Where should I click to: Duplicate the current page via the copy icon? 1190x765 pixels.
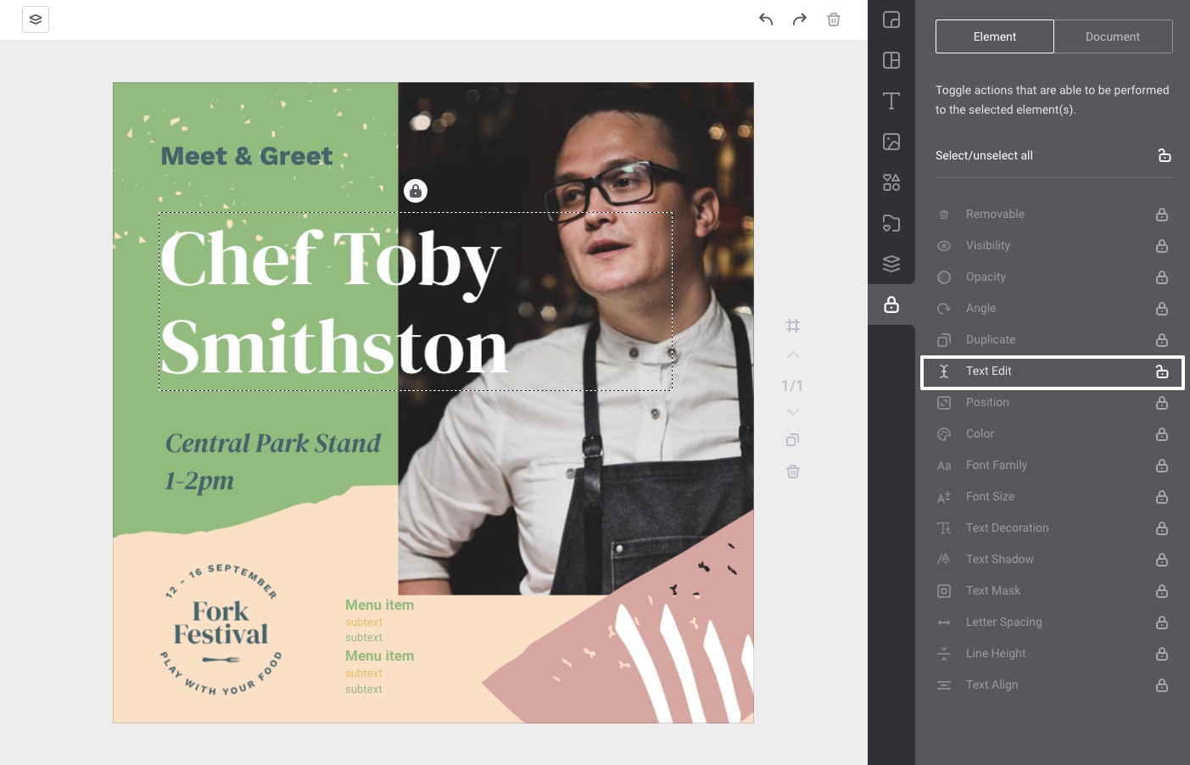[793, 439]
